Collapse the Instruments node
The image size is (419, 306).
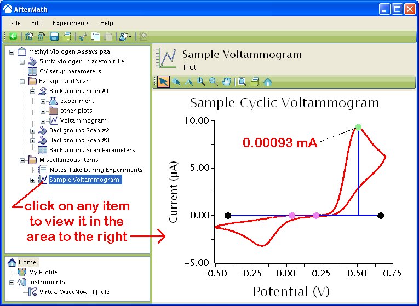click(12, 282)
